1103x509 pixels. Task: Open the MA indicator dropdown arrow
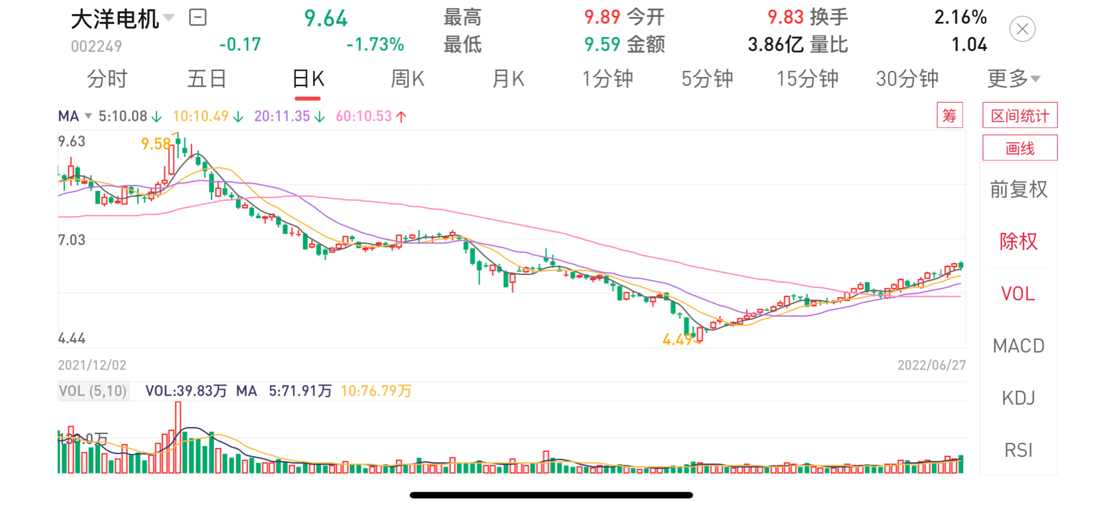click(88, 117)
